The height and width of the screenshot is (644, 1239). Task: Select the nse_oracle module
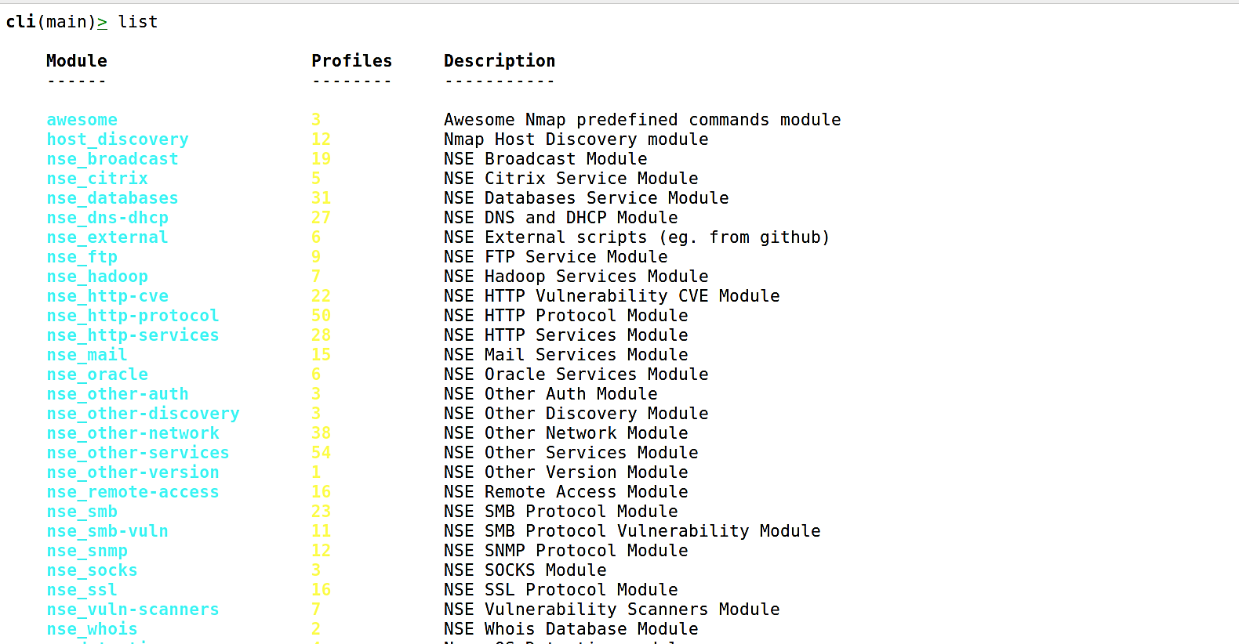pyautogui.click(x=97, y=374)
